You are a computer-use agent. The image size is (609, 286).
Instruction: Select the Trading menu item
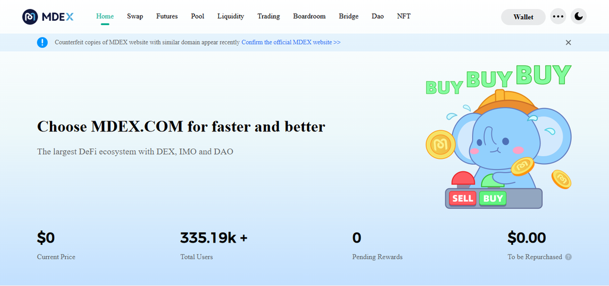tap(269, 16)
